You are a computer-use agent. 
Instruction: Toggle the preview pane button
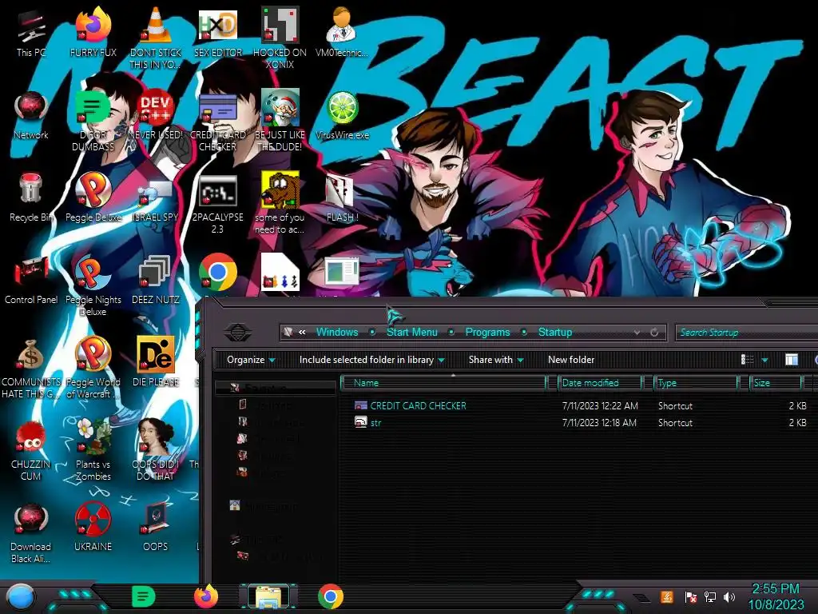click(792, 360)
